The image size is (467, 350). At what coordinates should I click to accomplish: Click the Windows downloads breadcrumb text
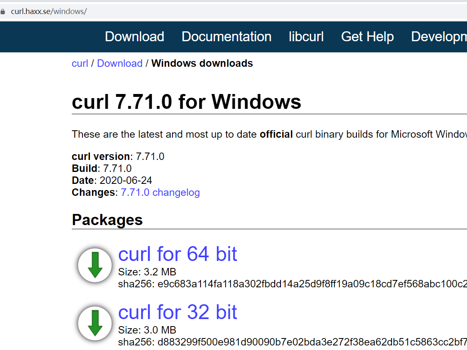click(x=202, y=63)
